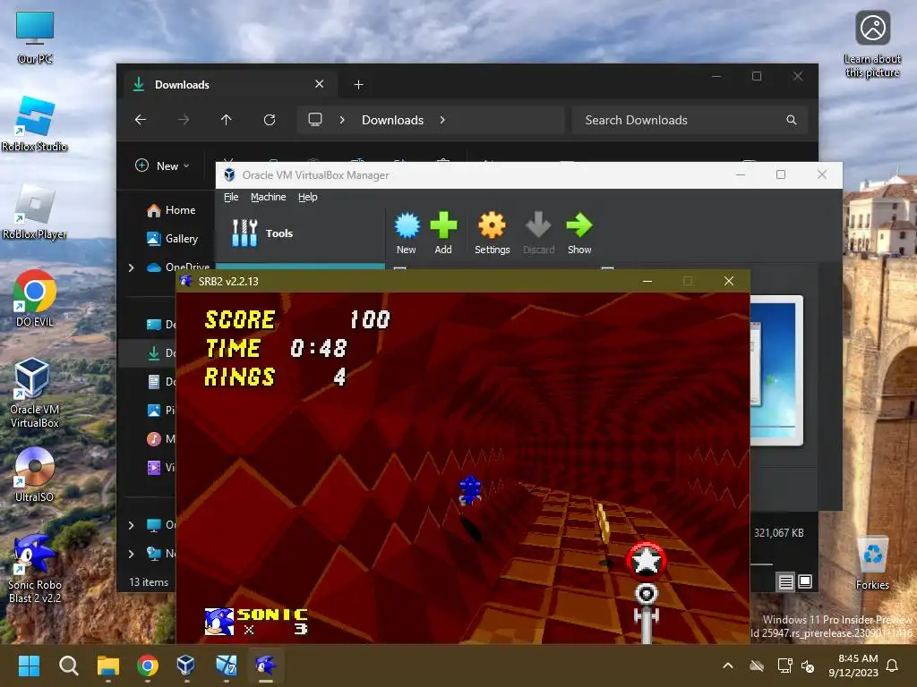
Task: Switch Downloads to large thumbnails view icon
Action: [805, 581]
